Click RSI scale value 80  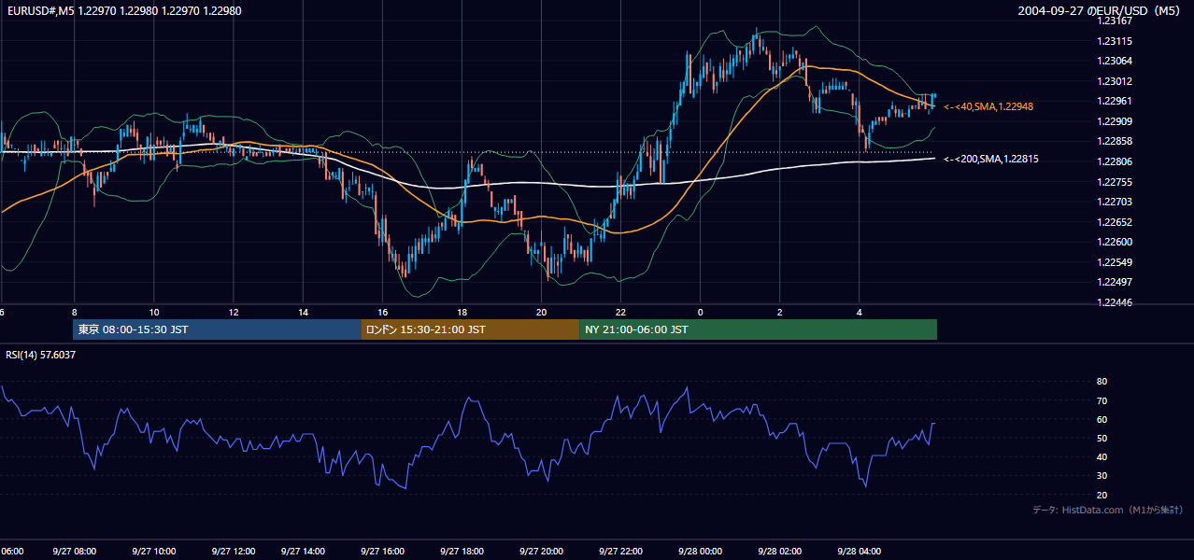[x=1102, y=382]
